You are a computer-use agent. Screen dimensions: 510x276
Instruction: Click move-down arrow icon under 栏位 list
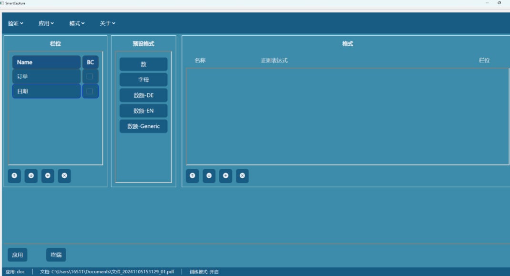click(31, 176)
